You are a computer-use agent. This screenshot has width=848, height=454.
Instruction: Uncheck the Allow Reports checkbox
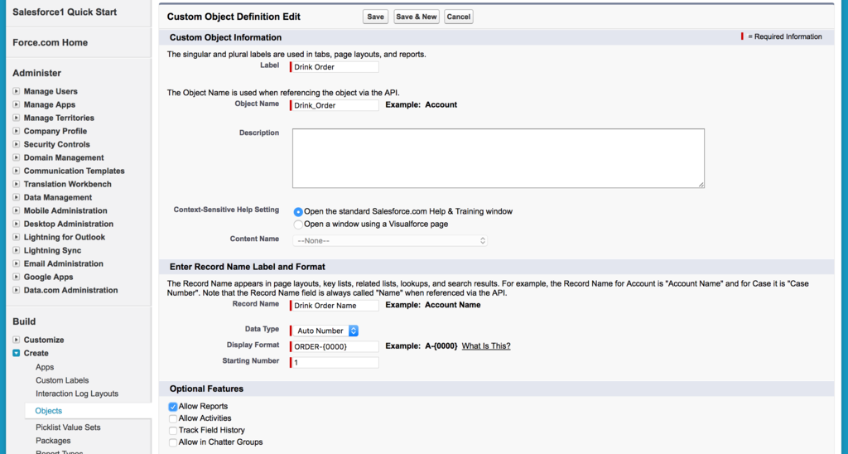pos(172,407)
